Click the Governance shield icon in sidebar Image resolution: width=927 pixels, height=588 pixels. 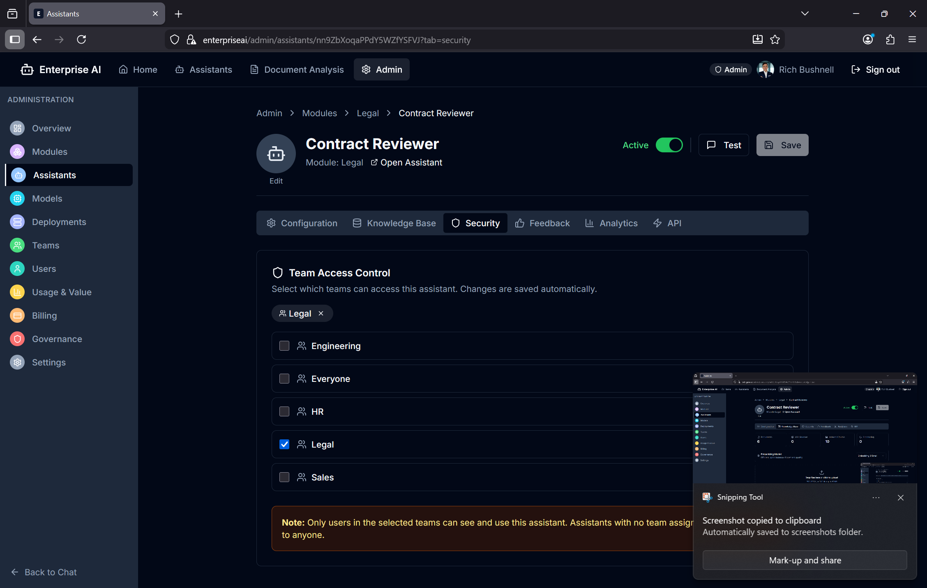pos(17,339)
